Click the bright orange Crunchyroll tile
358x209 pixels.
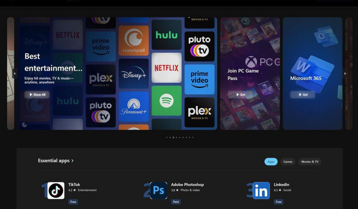134,41
